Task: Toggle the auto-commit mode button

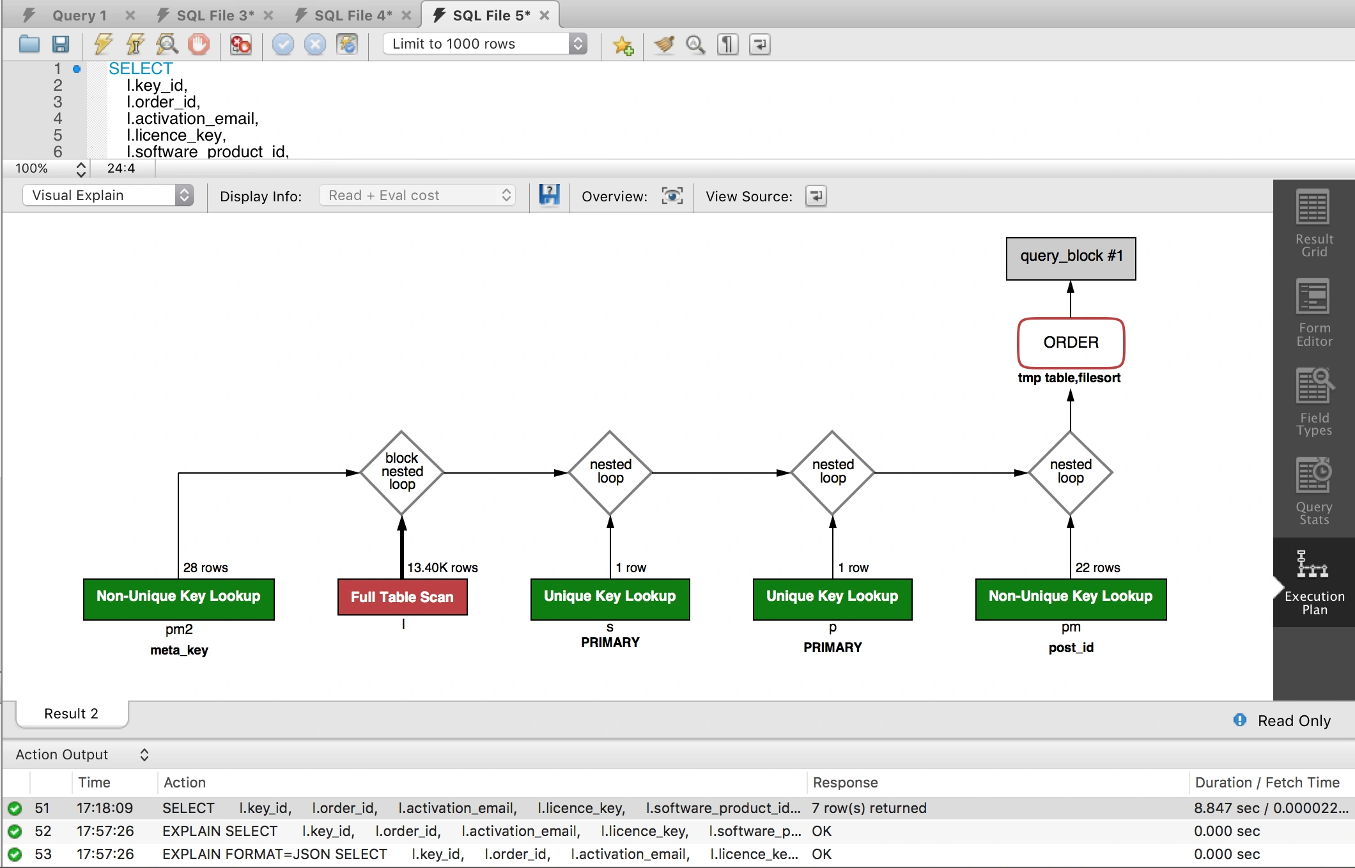Action: pyautogui.click(x=347, y=44)
